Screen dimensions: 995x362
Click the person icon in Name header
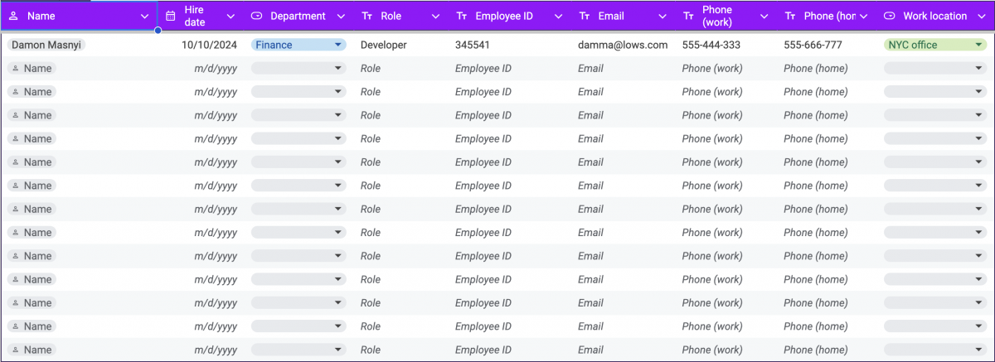tap(13, 16)
